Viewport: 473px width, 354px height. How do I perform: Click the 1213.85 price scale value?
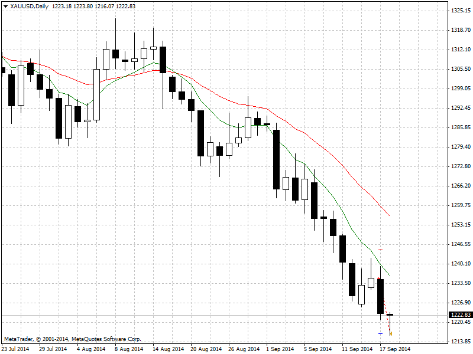461,342
